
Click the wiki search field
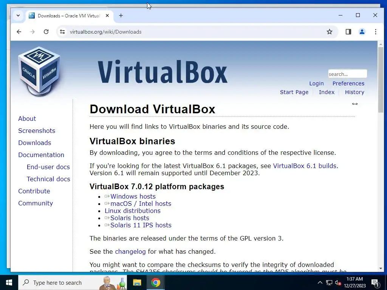pyautogui.click(x=347, y=74)
